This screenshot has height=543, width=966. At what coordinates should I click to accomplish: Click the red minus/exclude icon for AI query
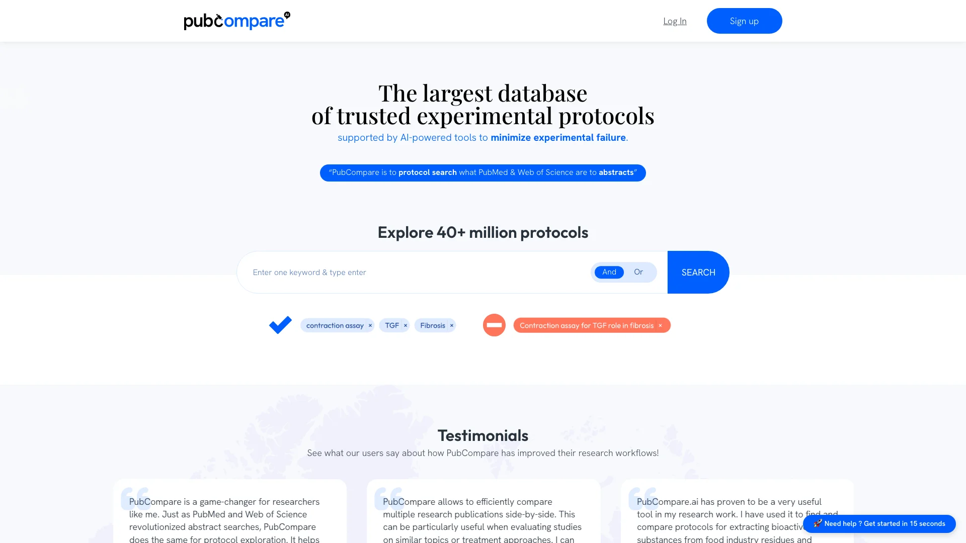pos(494,325)
